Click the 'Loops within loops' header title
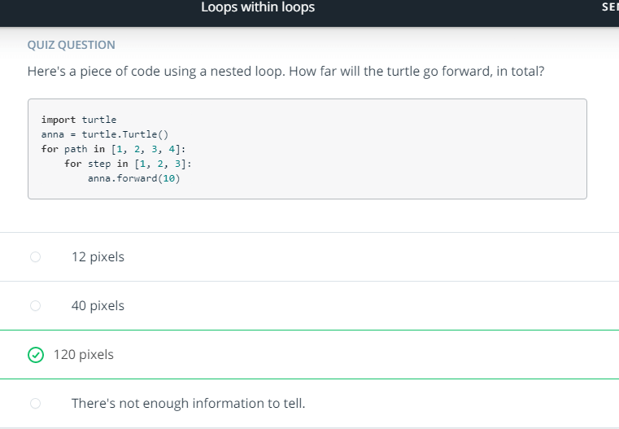The image size is (619, 429). (x=258, y=7)
